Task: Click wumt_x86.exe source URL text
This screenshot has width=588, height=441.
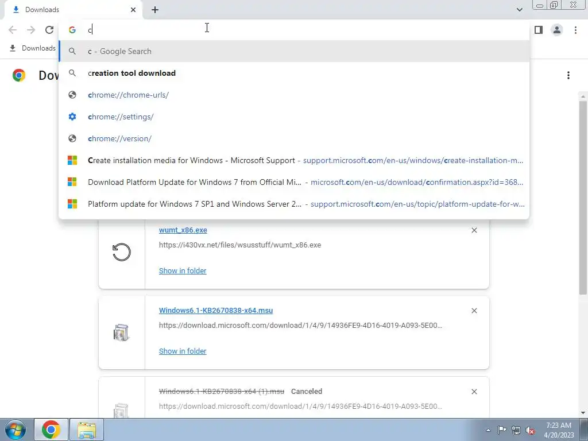Action: [x=240, y=245]
